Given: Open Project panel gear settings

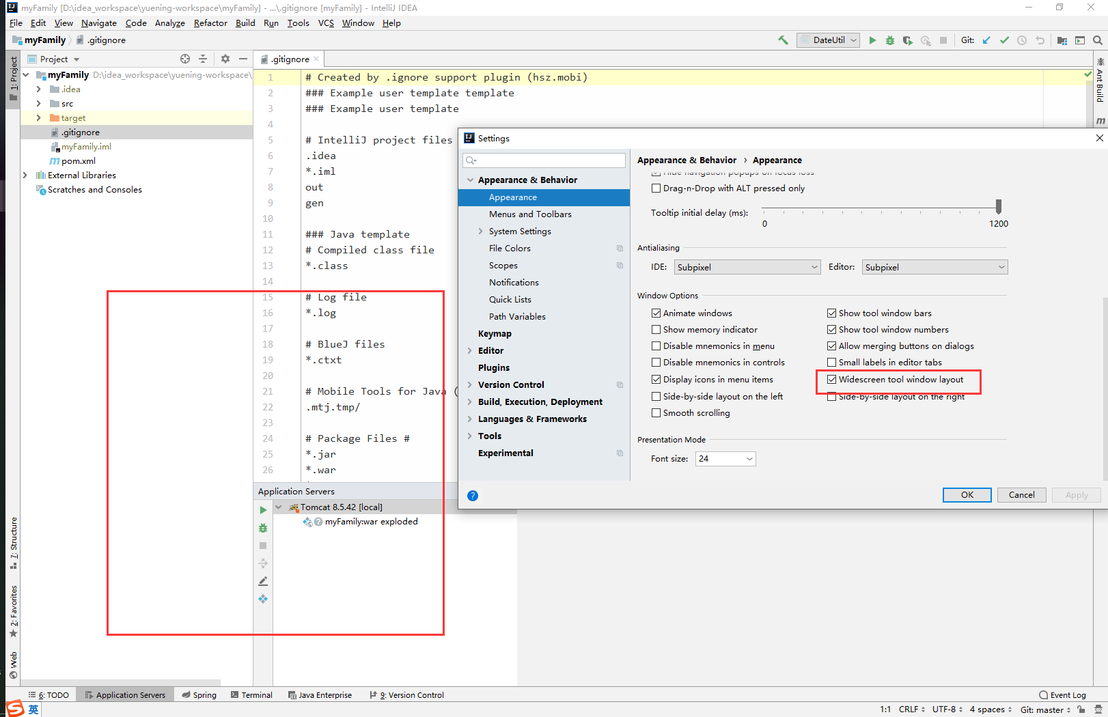Looking at the screenshot, I should (x=225, y=59).
